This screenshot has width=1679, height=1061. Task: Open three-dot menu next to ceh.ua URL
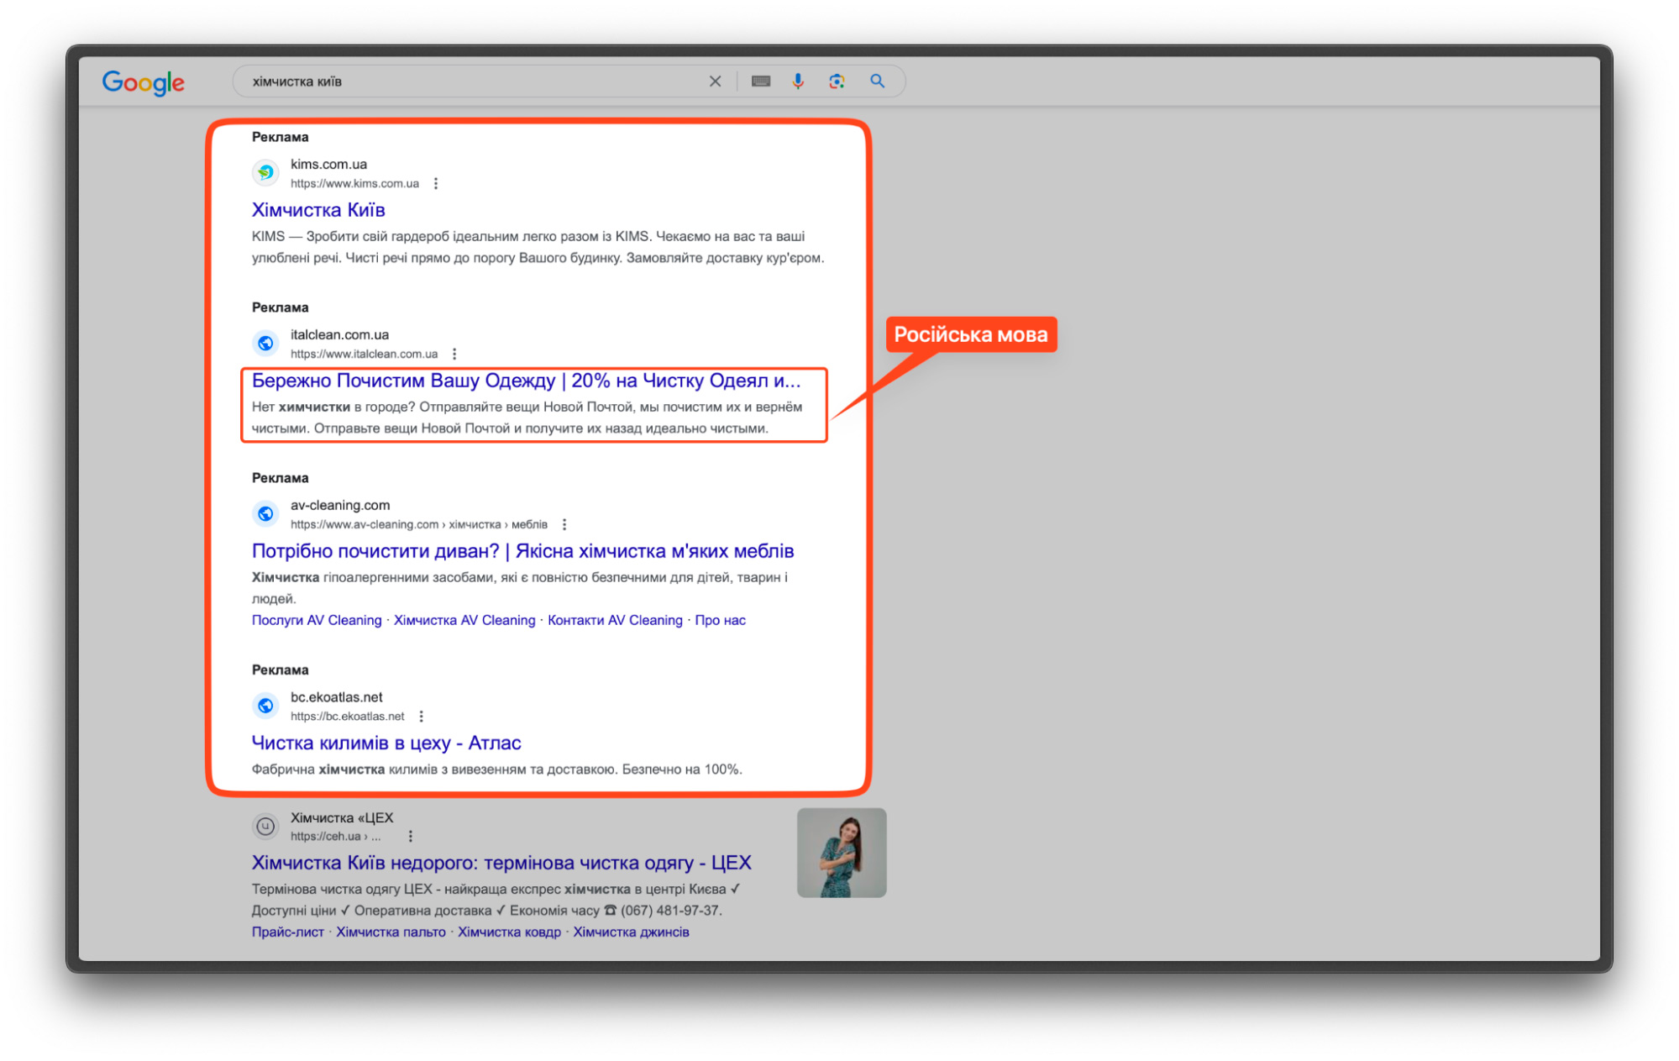[411, 837]
